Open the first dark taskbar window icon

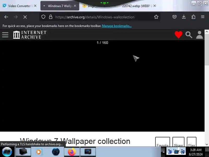[23, 152]
